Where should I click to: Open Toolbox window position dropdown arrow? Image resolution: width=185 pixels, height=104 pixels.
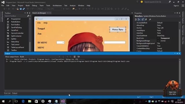(x=25, y=13)
